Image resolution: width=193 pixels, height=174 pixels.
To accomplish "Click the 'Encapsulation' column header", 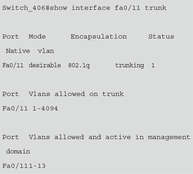I will tap(99, 37).
